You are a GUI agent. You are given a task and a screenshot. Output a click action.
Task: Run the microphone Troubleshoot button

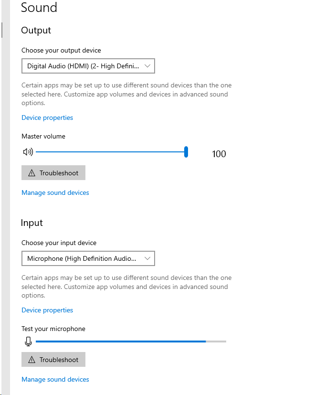(53, 360)
